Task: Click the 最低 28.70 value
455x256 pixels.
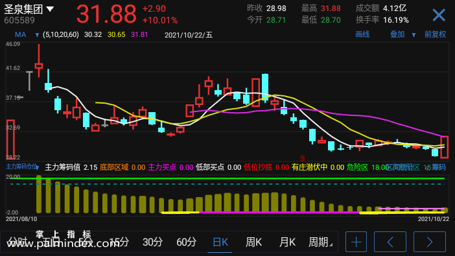Action: tap(331, 20)
